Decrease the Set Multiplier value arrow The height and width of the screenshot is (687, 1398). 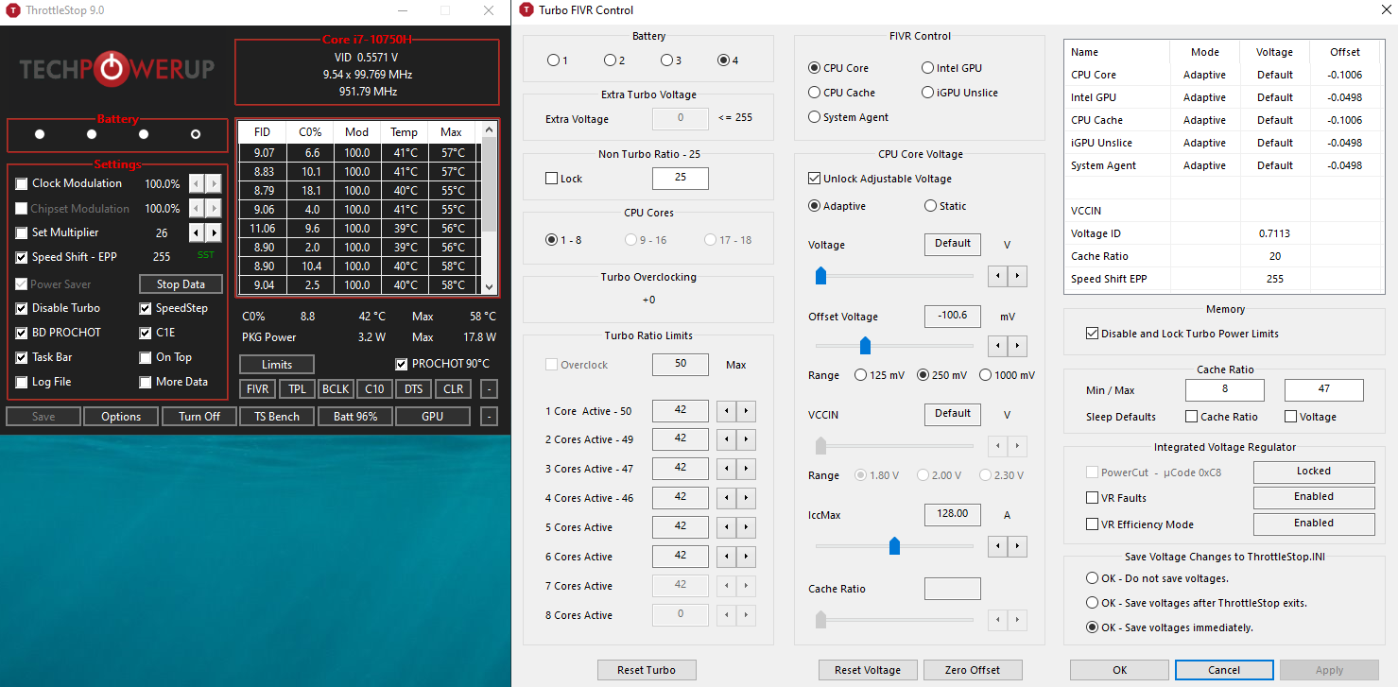pyautogui.click(x=197, y=232)
